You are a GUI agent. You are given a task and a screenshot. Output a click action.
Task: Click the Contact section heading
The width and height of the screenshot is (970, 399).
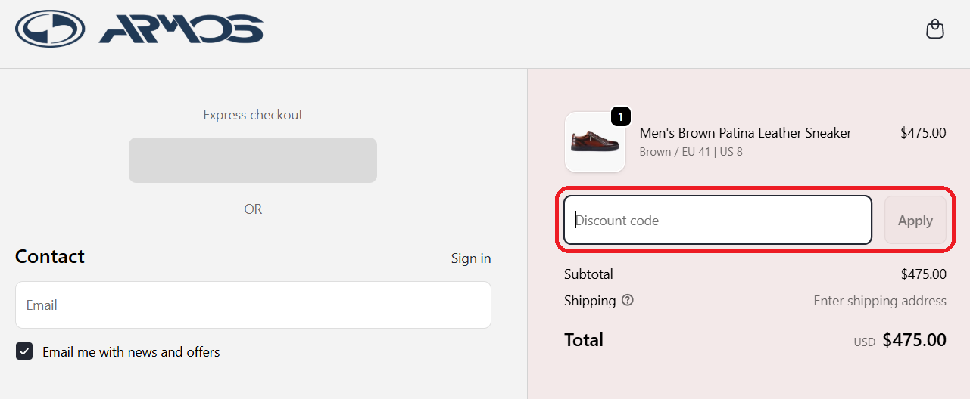[50, 257]
